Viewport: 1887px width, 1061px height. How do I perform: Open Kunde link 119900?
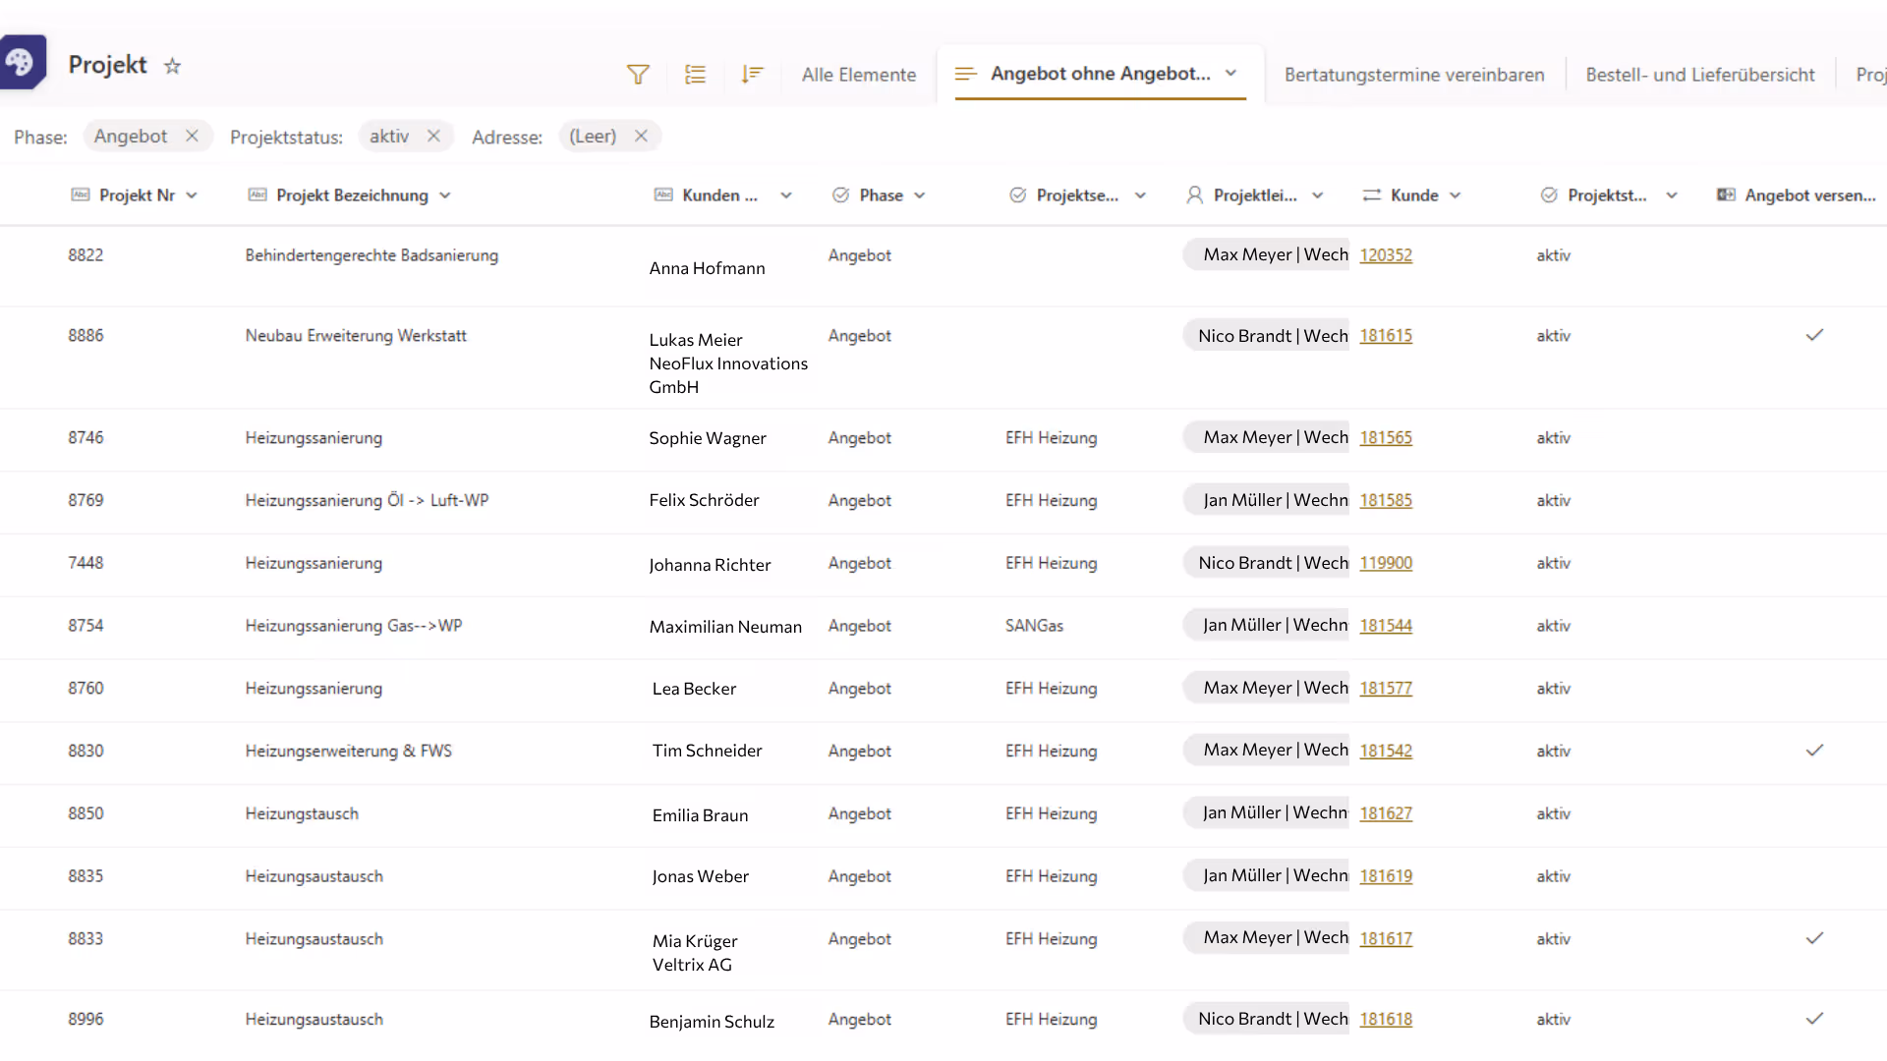pos(1386,563)
